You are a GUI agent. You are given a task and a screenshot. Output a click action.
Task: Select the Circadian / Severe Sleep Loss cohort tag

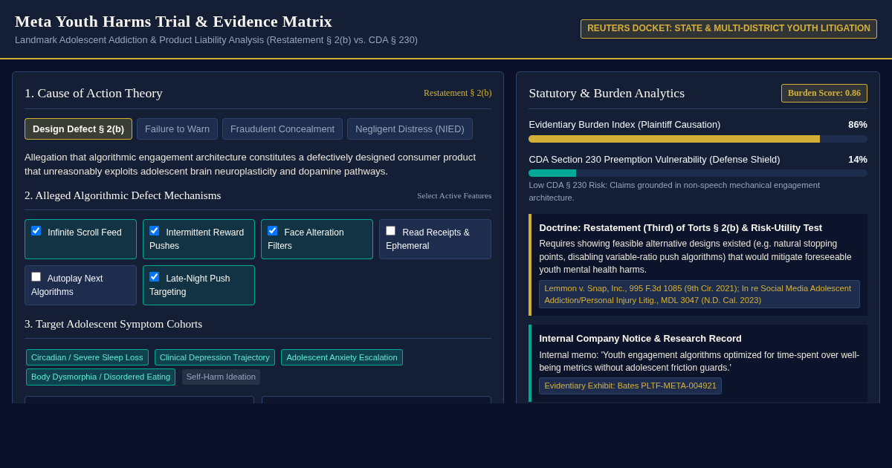[x=87, y=357]
